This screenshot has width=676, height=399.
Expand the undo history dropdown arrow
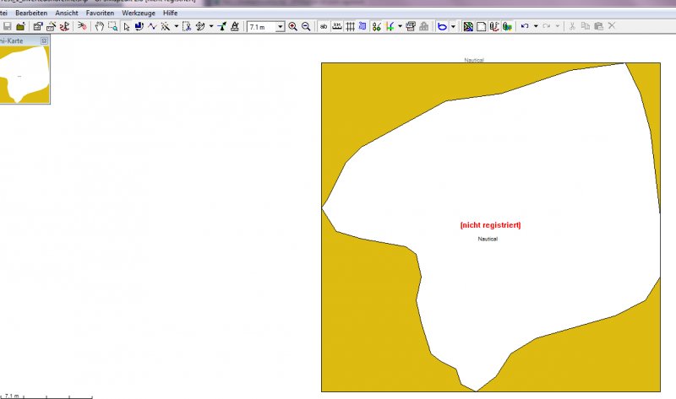536,27
